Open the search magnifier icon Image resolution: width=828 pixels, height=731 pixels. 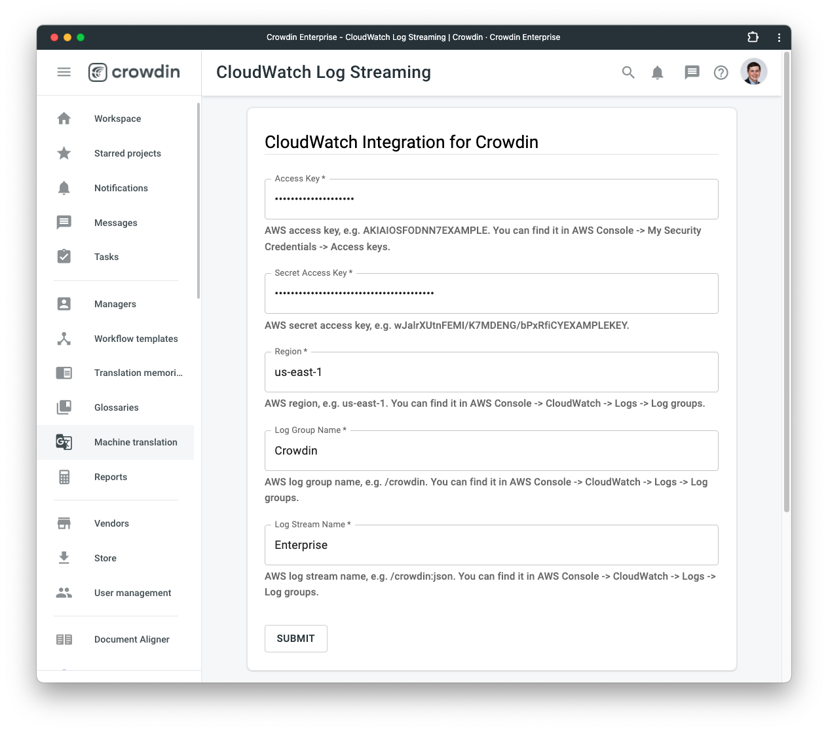628,73
